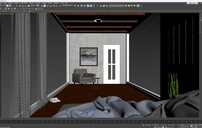Click Set Key large plus button
This screenshot has height=128, width=202.
pos(191,126)
